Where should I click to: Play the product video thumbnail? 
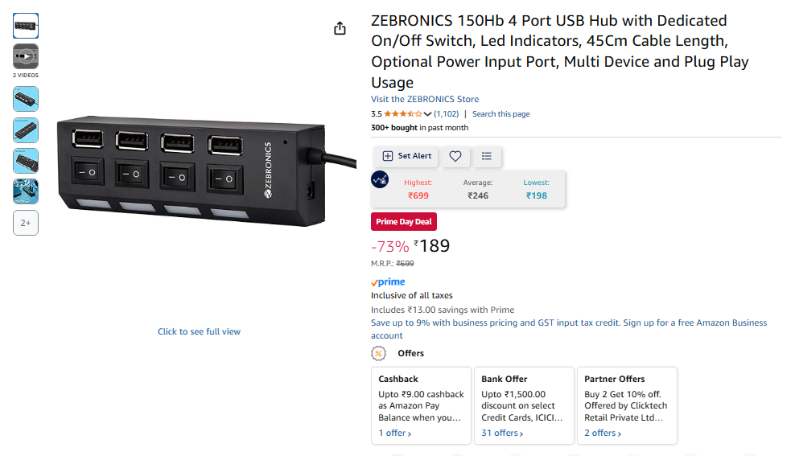tap(26, 56)
